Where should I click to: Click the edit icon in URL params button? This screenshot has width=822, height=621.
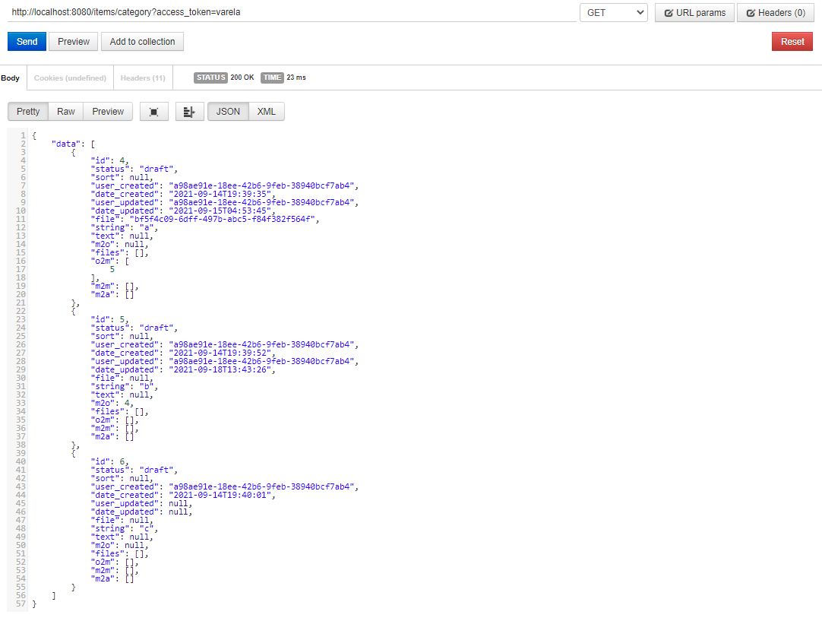click(x=669, y=13)
